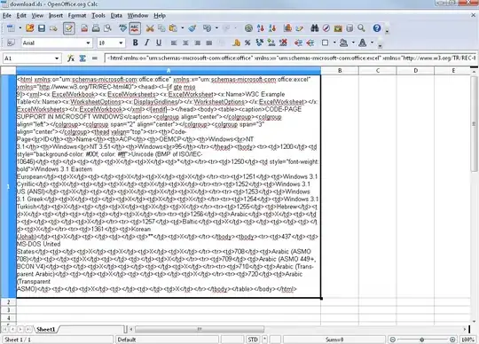This screenshot has height=344, width=479.
Task: Click the zoom slider handle
Action: tap(422, 340)
